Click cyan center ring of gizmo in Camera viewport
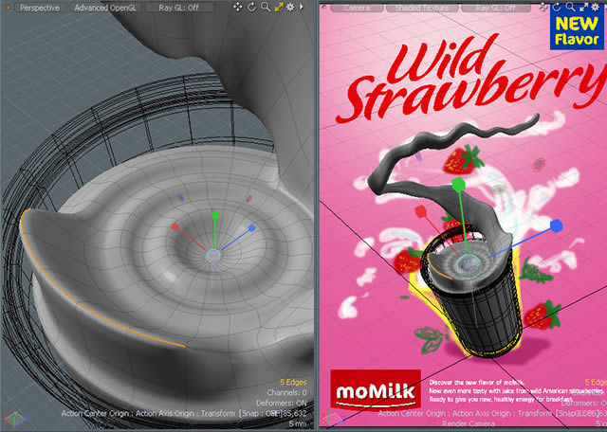 pyautogui.click(x=469, y=264)
